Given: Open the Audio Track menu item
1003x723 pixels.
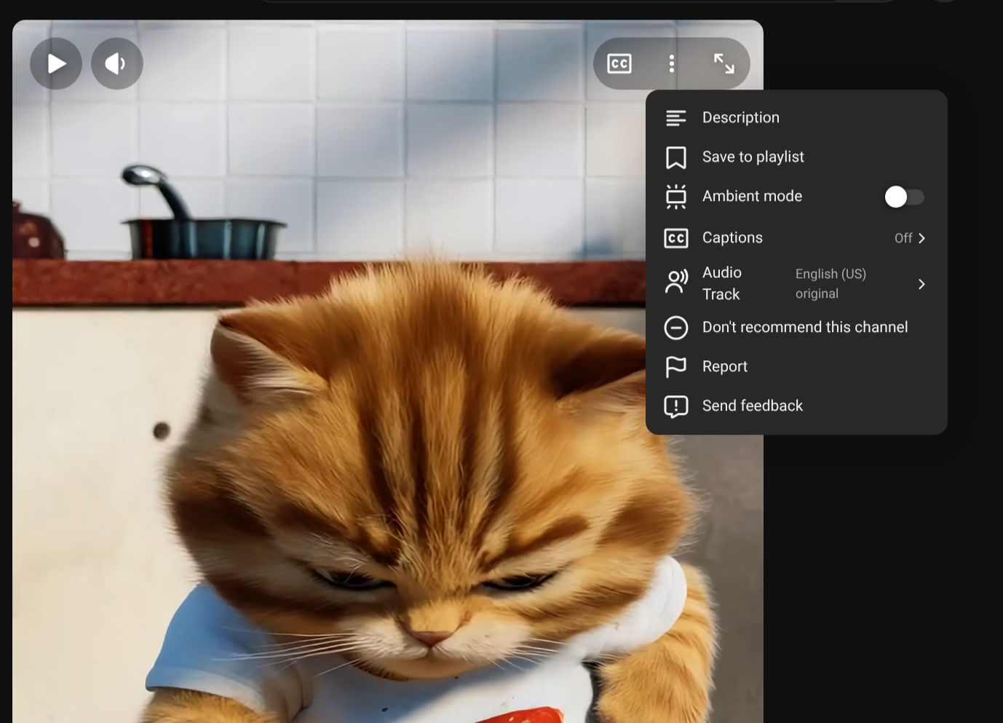Looking at the screenshot, I should [x=796, y=283].
